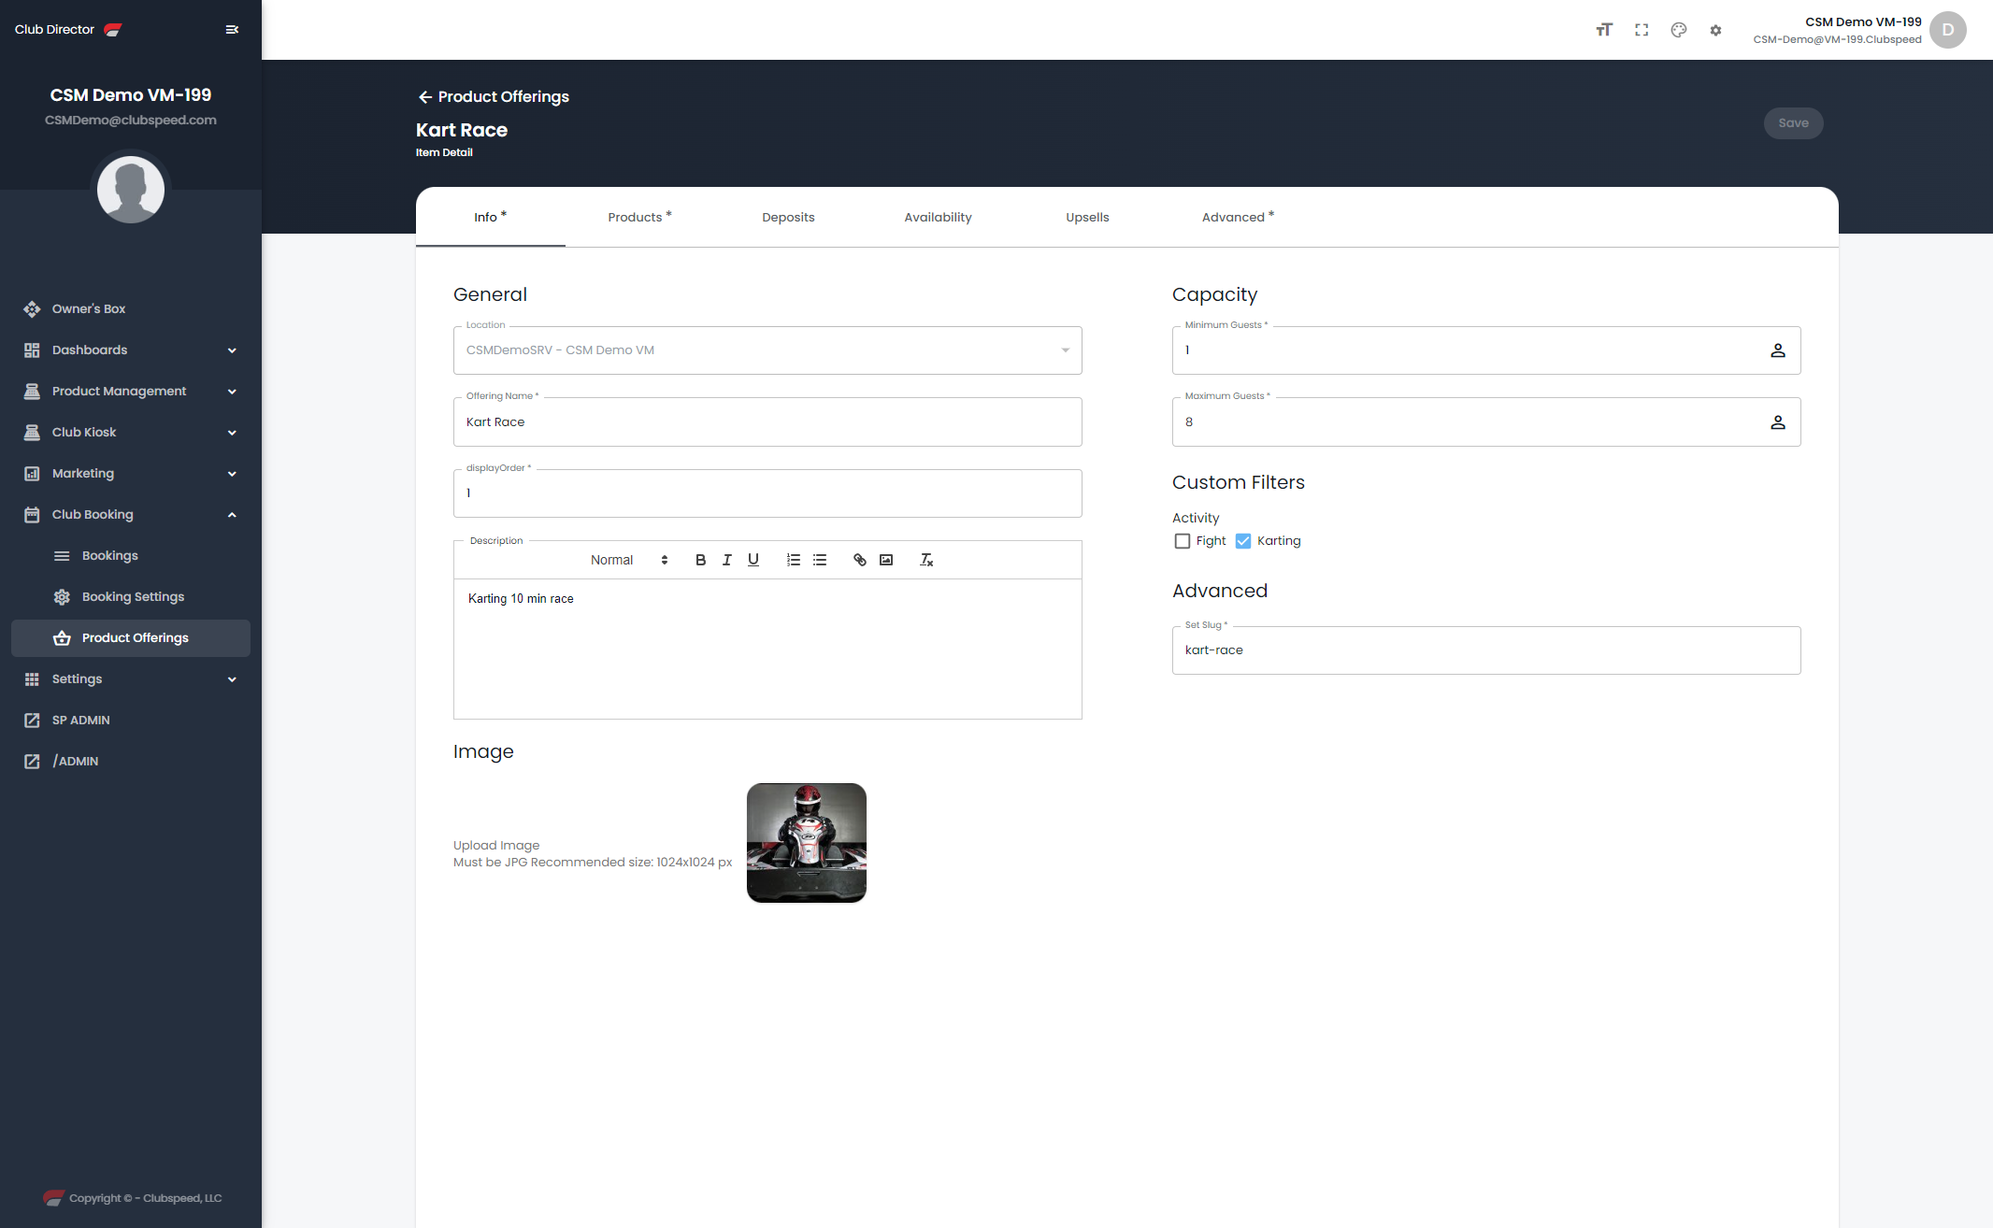Screen dimensions: 1993x1228
Task: Apply underline formatting in description editor
Action: [753, 560]
